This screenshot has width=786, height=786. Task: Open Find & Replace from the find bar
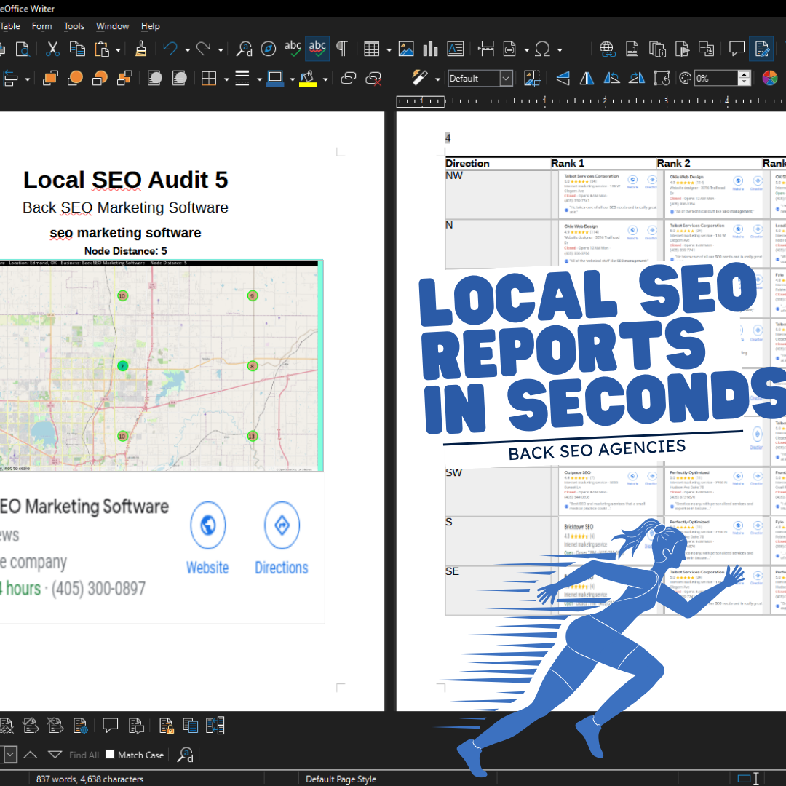pos(186,755)
